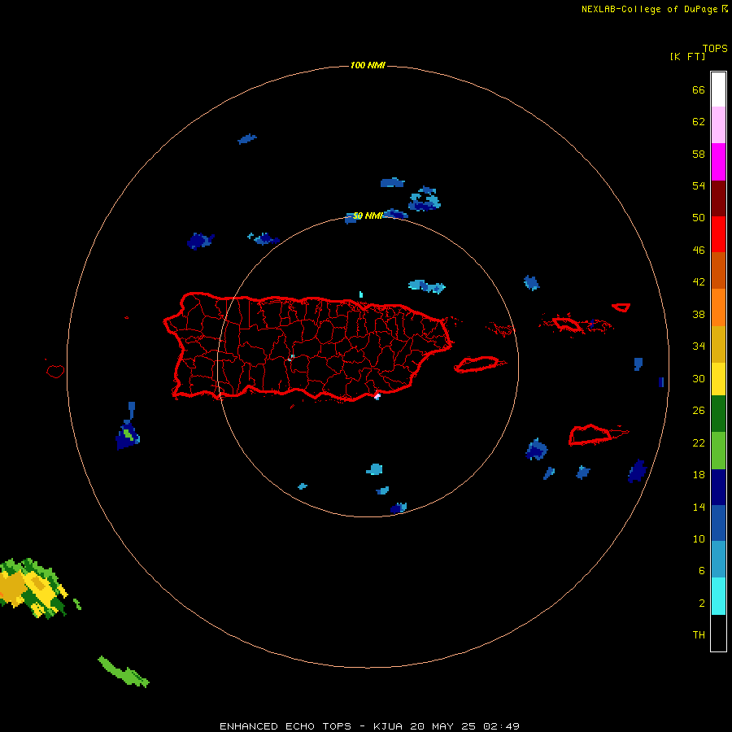Viewport: 732px width, 732px height.
Task: Click the black TH swatch at legend bottom
Action: click(718, 633)
